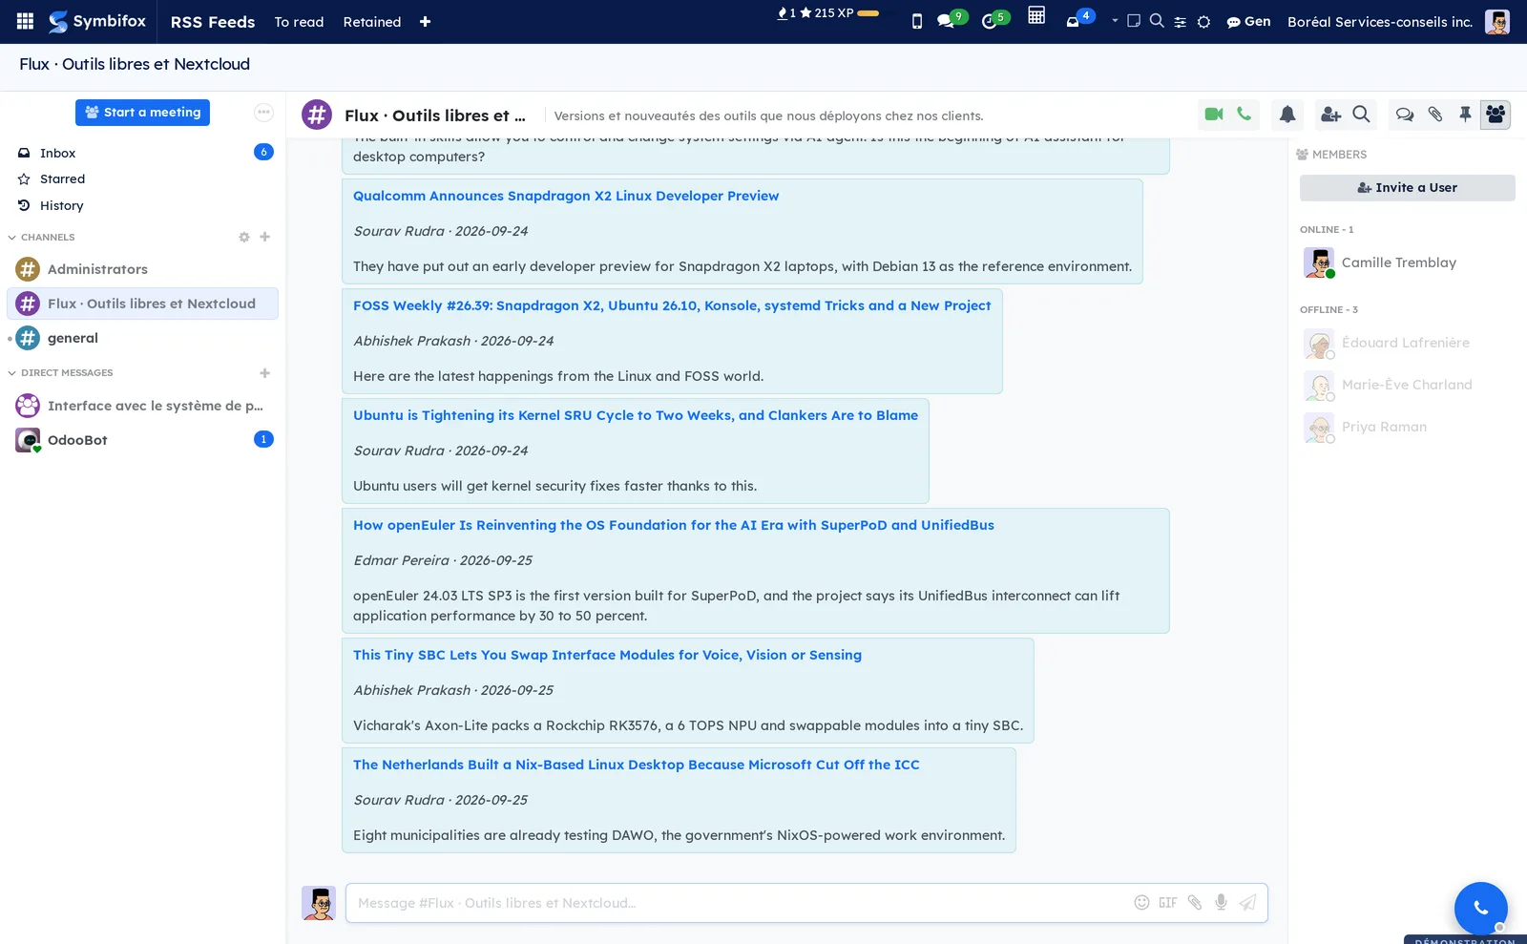
Task: Show threads with speech bubbles icon
Action: 1405,115
